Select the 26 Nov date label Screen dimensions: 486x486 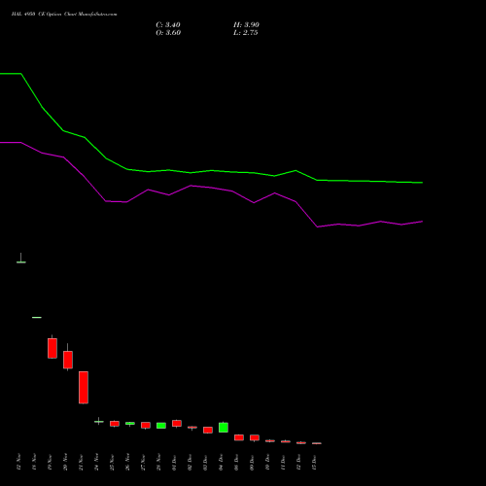coord(127,462)
